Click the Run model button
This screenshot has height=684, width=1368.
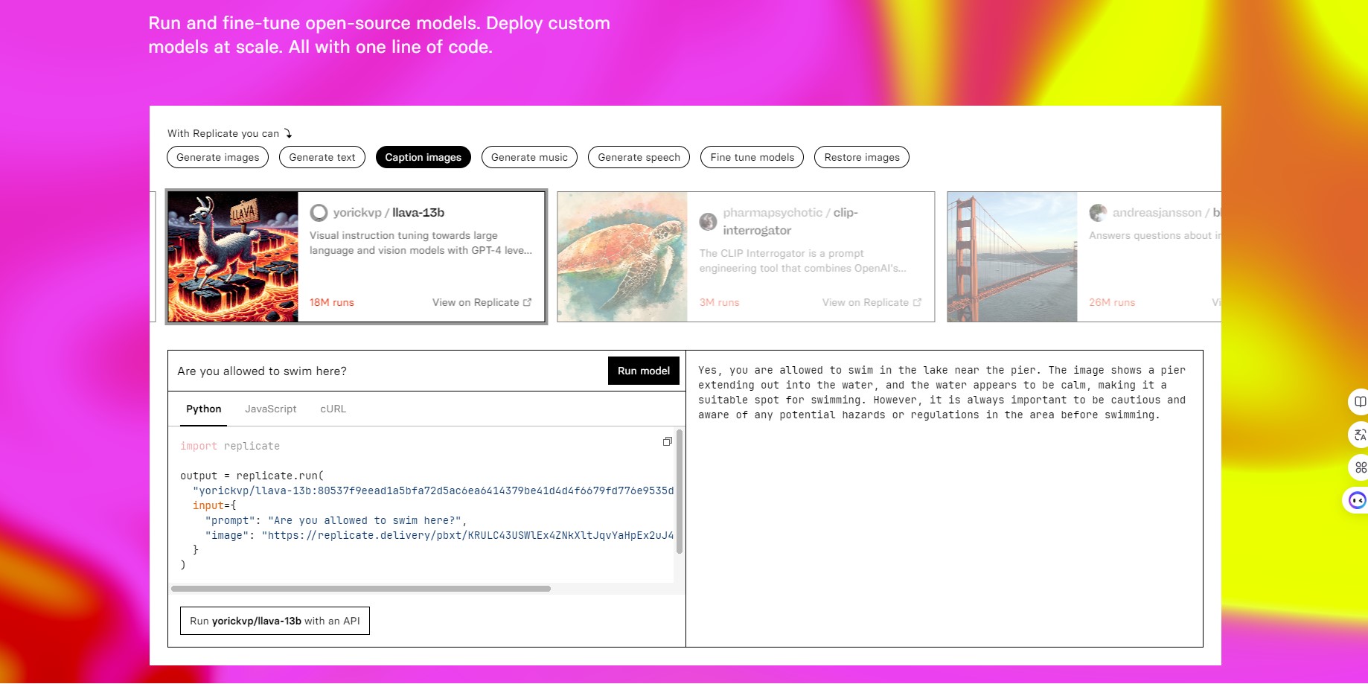tap(644, 371)
